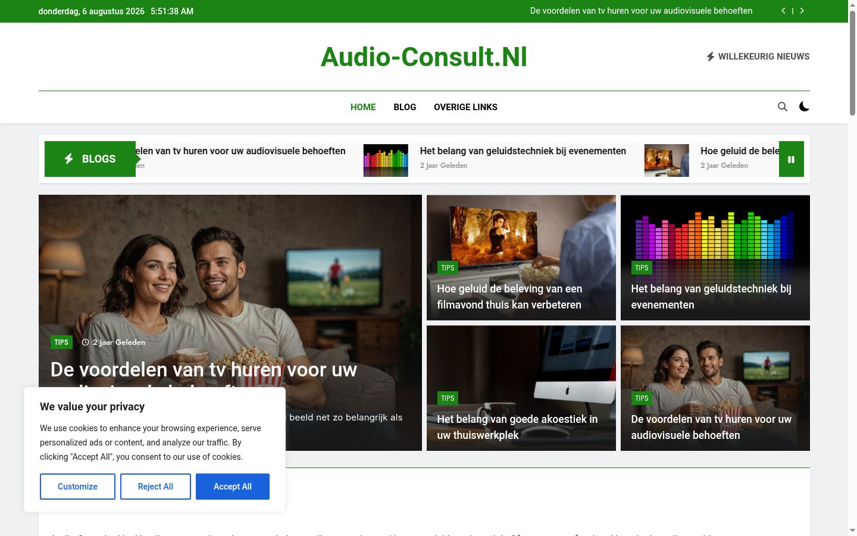The width and height of the screenshot is (857, 536).
Task: Click Tips tag on akoestiek card
Action: [448, 398]
